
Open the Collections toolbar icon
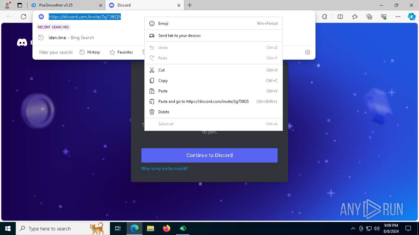pyautogui.click(x=369, y=17)
